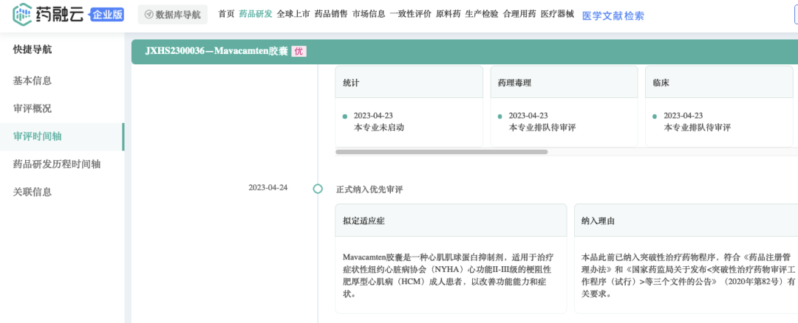
Task: Click the horizontal scrollbar under review cards
Action: 442,152
